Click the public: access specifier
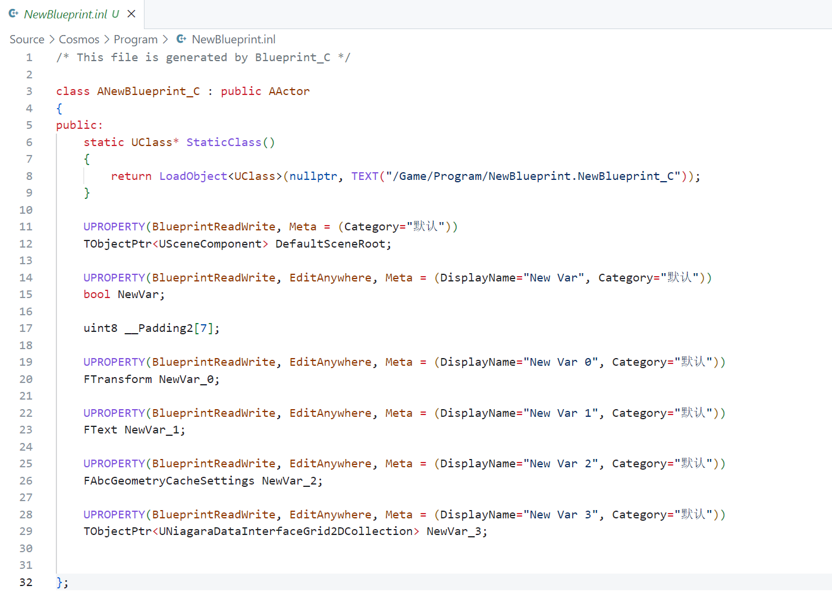Viewport: 832px width, 592px height. [x=80, y=125]
